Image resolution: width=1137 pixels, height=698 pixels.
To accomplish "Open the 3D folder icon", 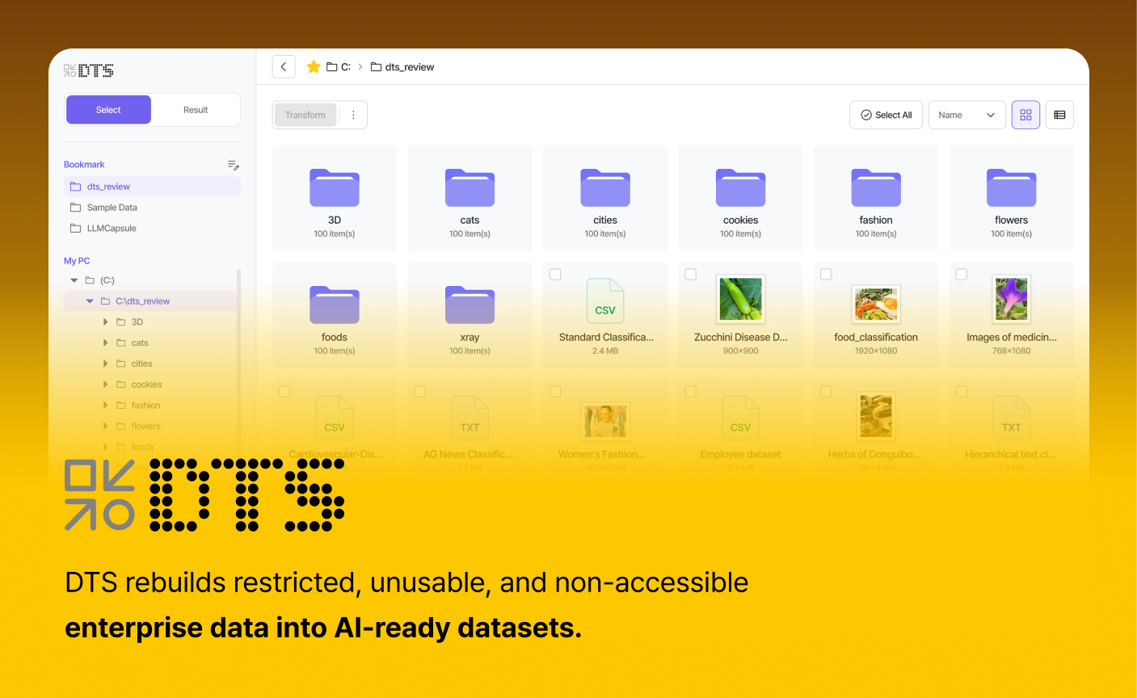I will [x=335, y=187].
